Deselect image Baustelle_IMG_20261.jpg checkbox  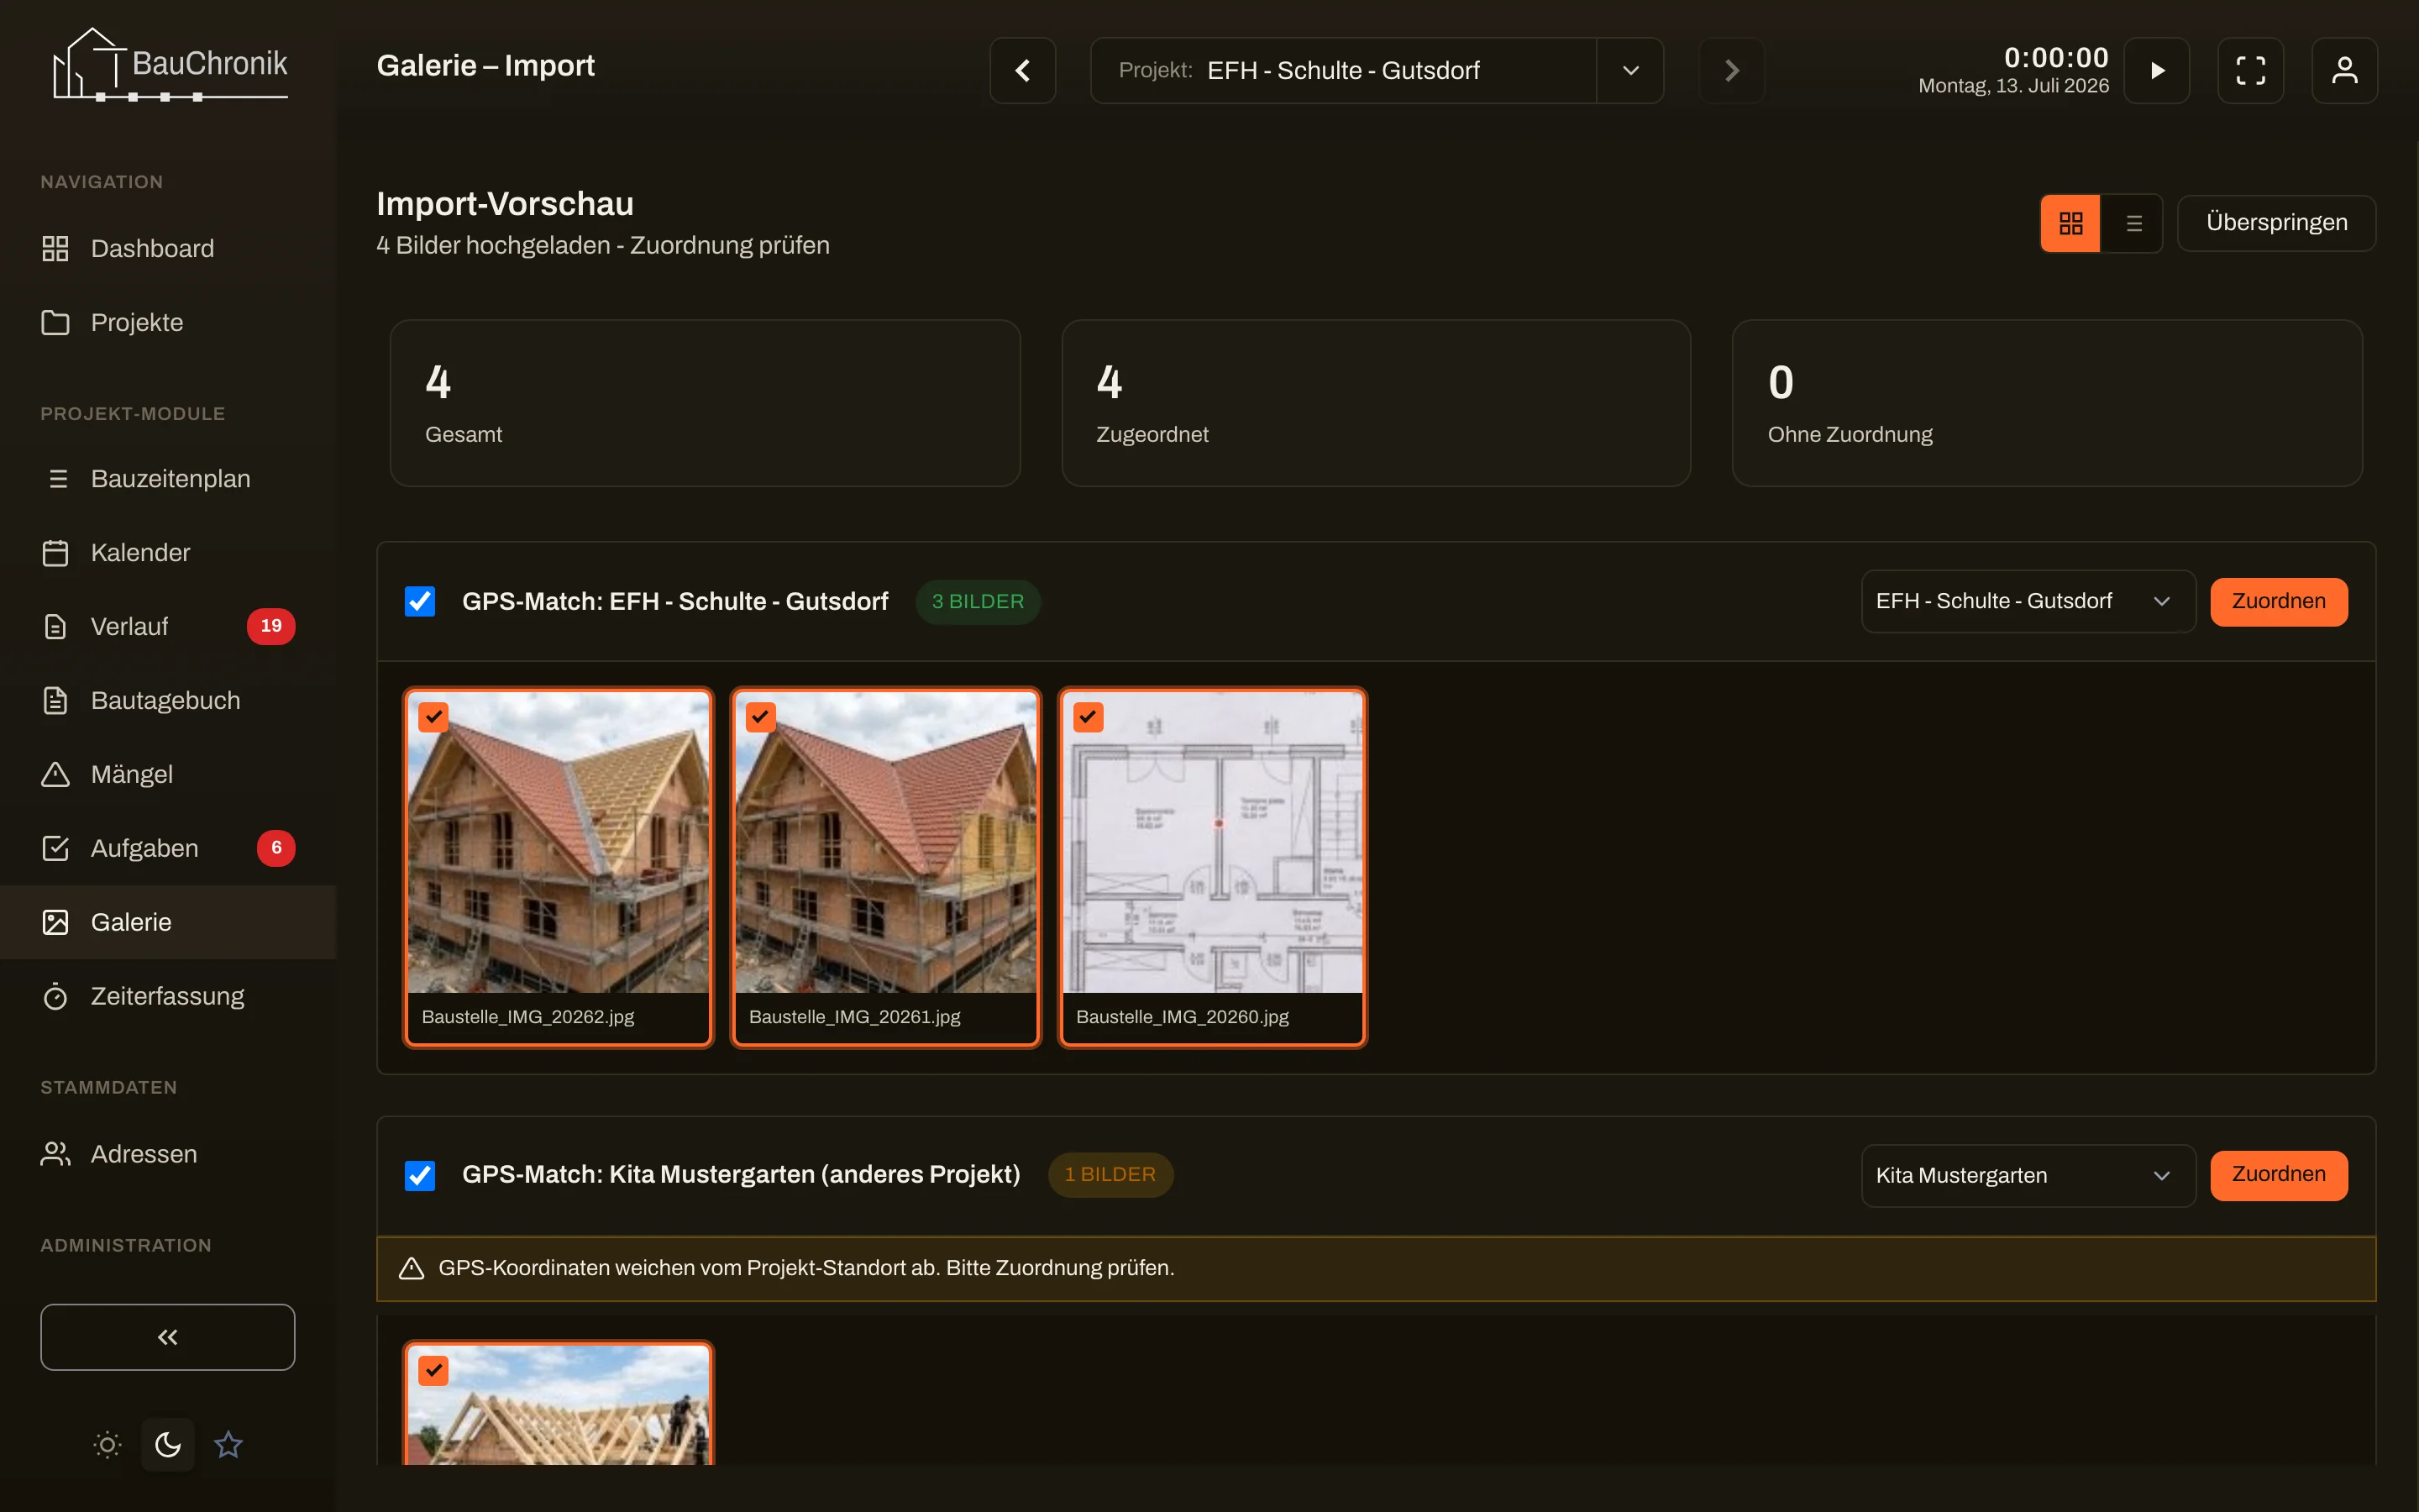pyautogui.click(x=761, y=717)
